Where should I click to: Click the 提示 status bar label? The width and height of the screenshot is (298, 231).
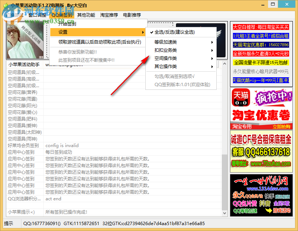coord(9,223)
